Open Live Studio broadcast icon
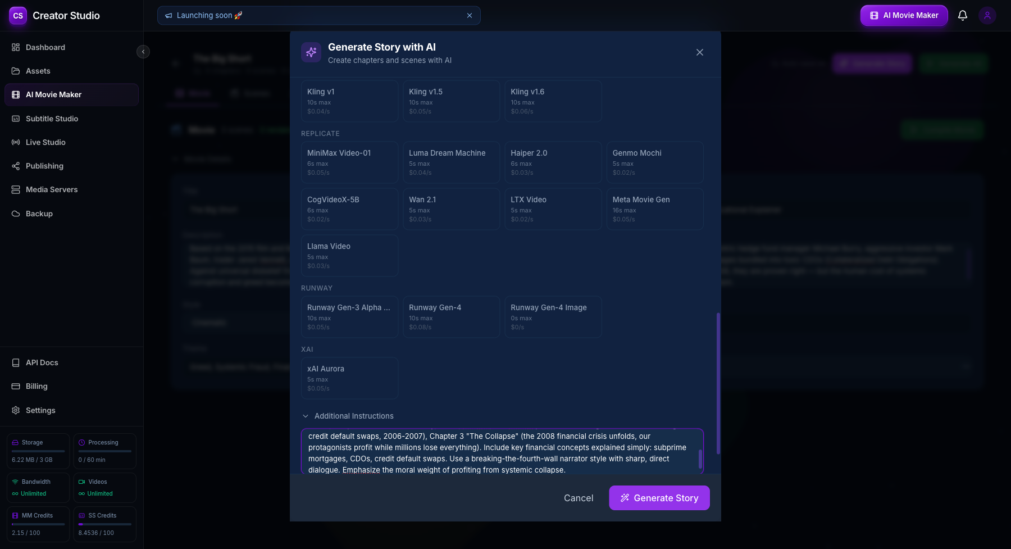 point(16,142)
